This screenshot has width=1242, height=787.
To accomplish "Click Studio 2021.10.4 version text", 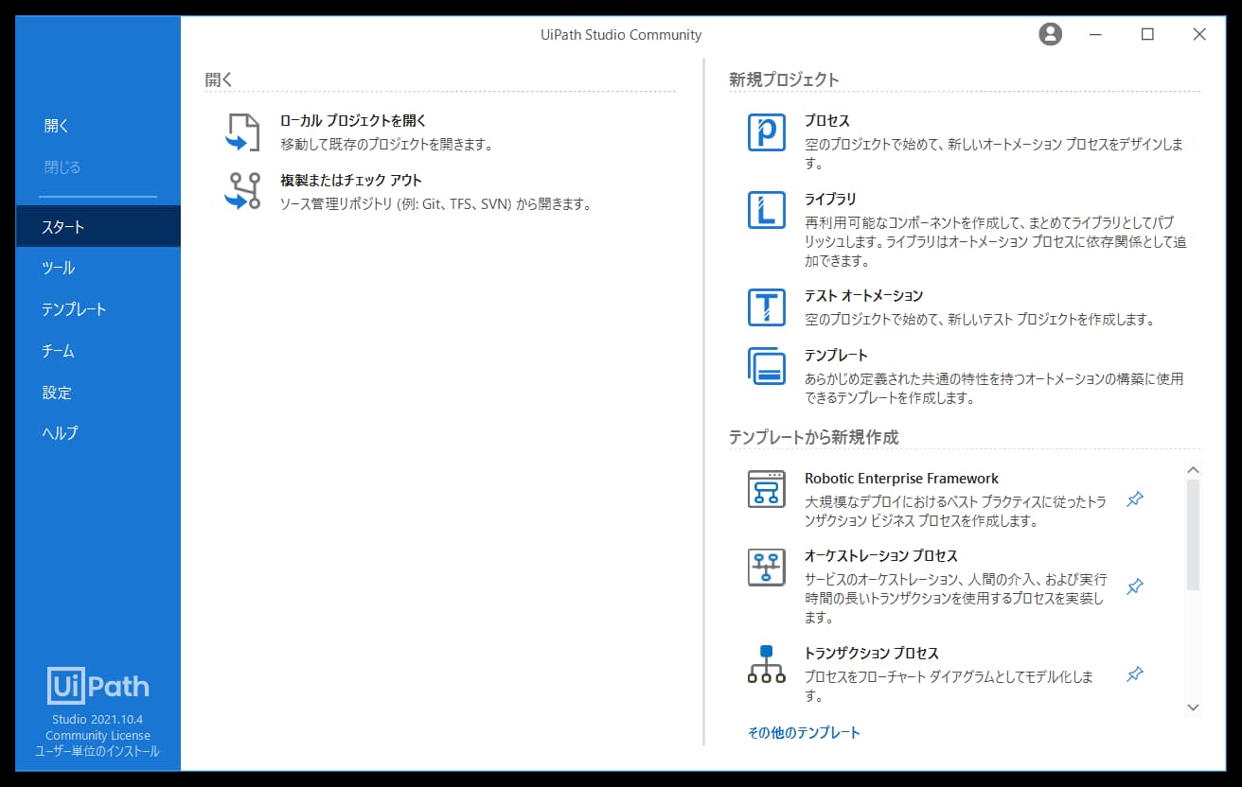I will tap(98, 720).
